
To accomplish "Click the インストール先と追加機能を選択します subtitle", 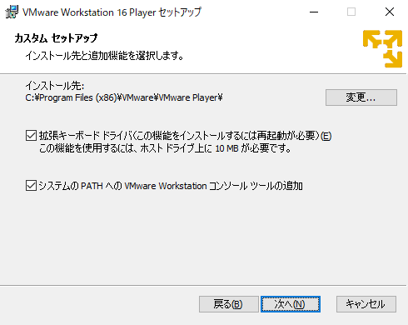I will (104, 56).
